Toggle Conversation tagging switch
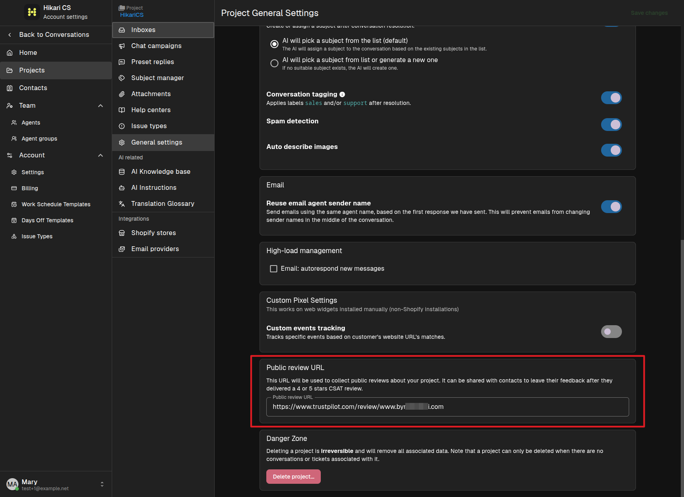 (x=611, y=98)
